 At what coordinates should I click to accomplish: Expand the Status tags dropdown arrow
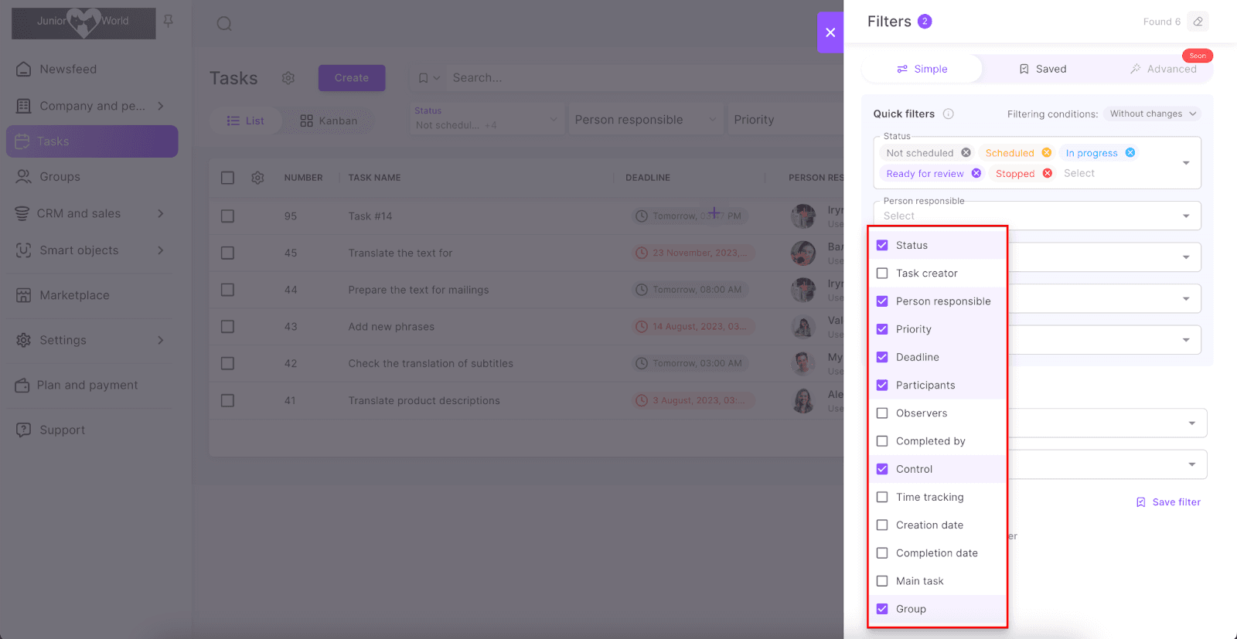[x=1186, y=163]
